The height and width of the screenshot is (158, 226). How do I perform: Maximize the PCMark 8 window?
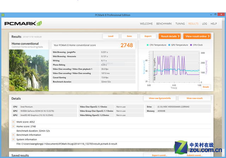(215, 14)
